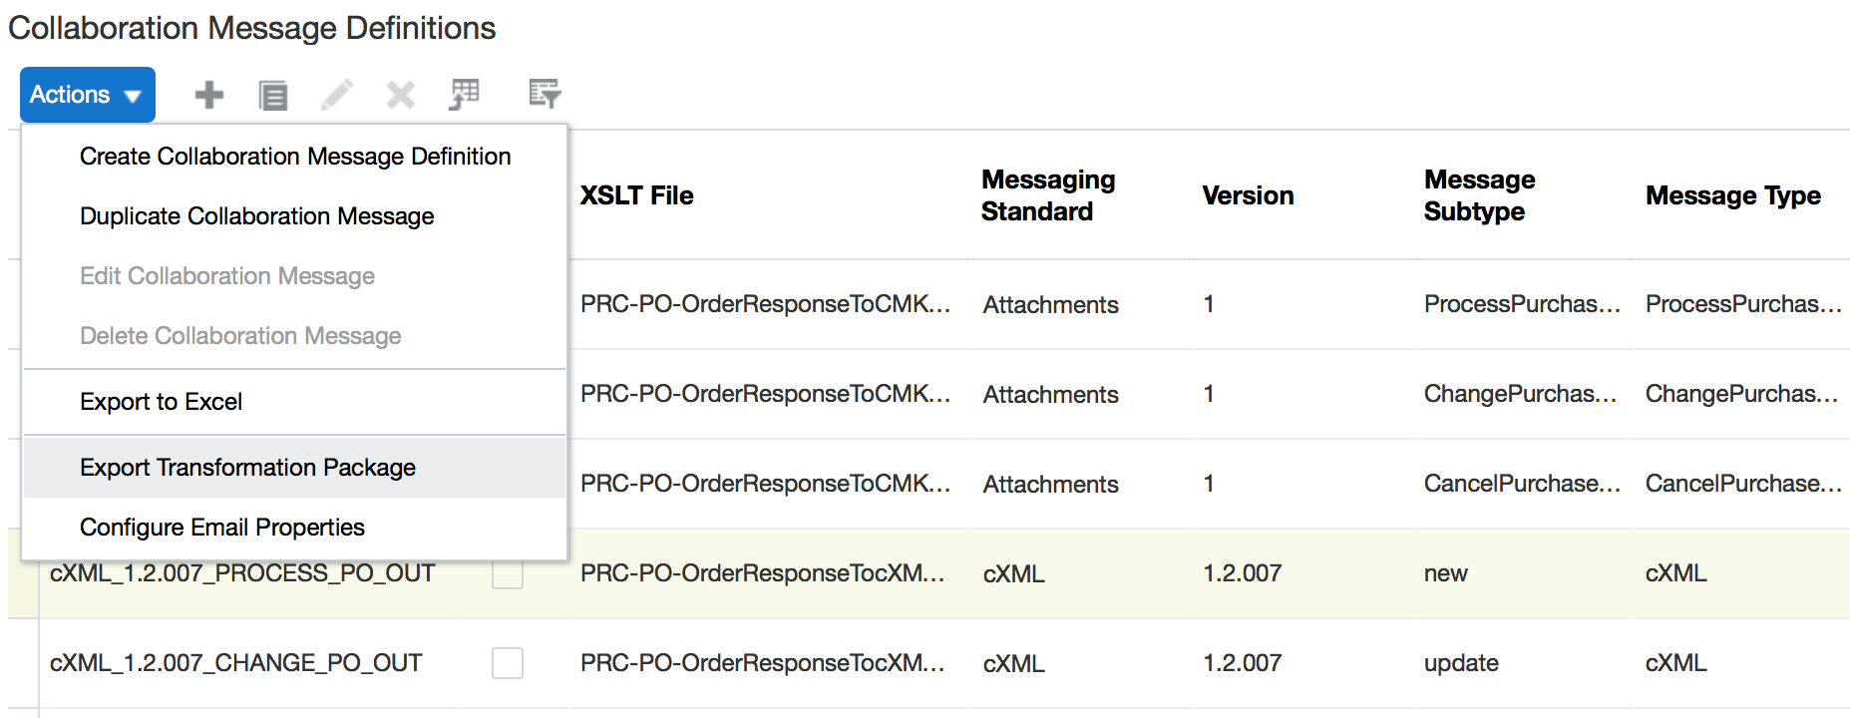This screenshot has width=1850, height=718.
Task: Click the Delete (X) toolbar icon
Action: 400,94
